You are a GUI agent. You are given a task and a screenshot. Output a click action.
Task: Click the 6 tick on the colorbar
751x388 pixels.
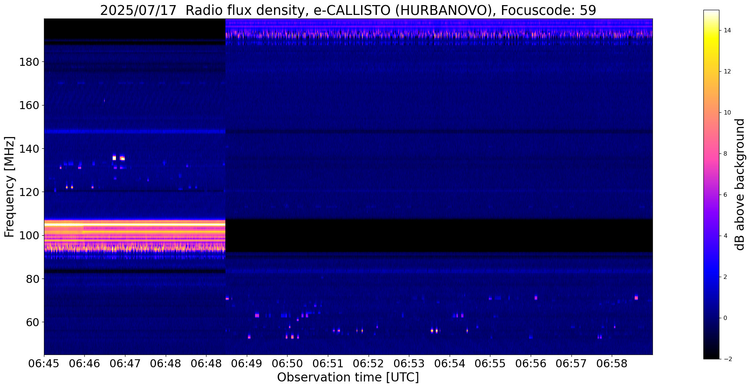tap(726, 195)
